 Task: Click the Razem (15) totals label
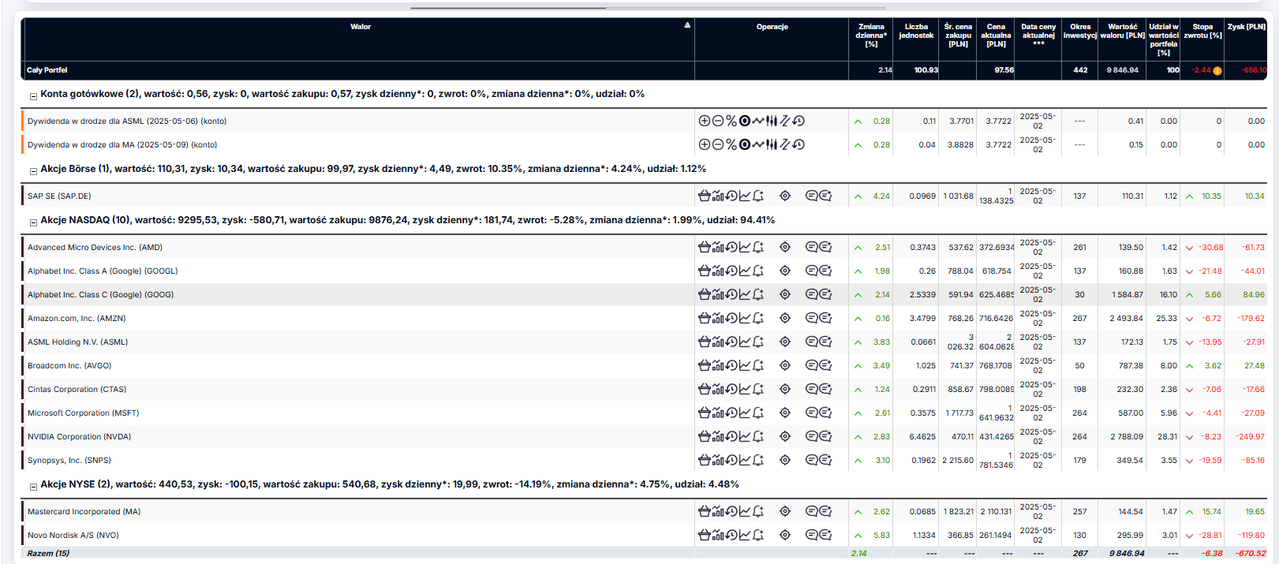48,553
